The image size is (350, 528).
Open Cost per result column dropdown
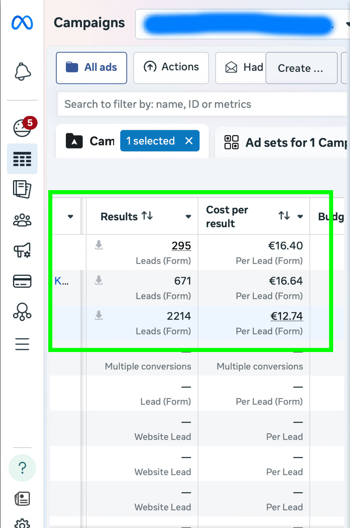point(300,217)
